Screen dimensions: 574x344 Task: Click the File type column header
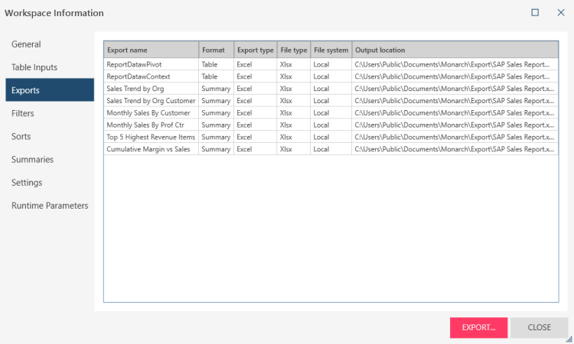pos(294,50)
